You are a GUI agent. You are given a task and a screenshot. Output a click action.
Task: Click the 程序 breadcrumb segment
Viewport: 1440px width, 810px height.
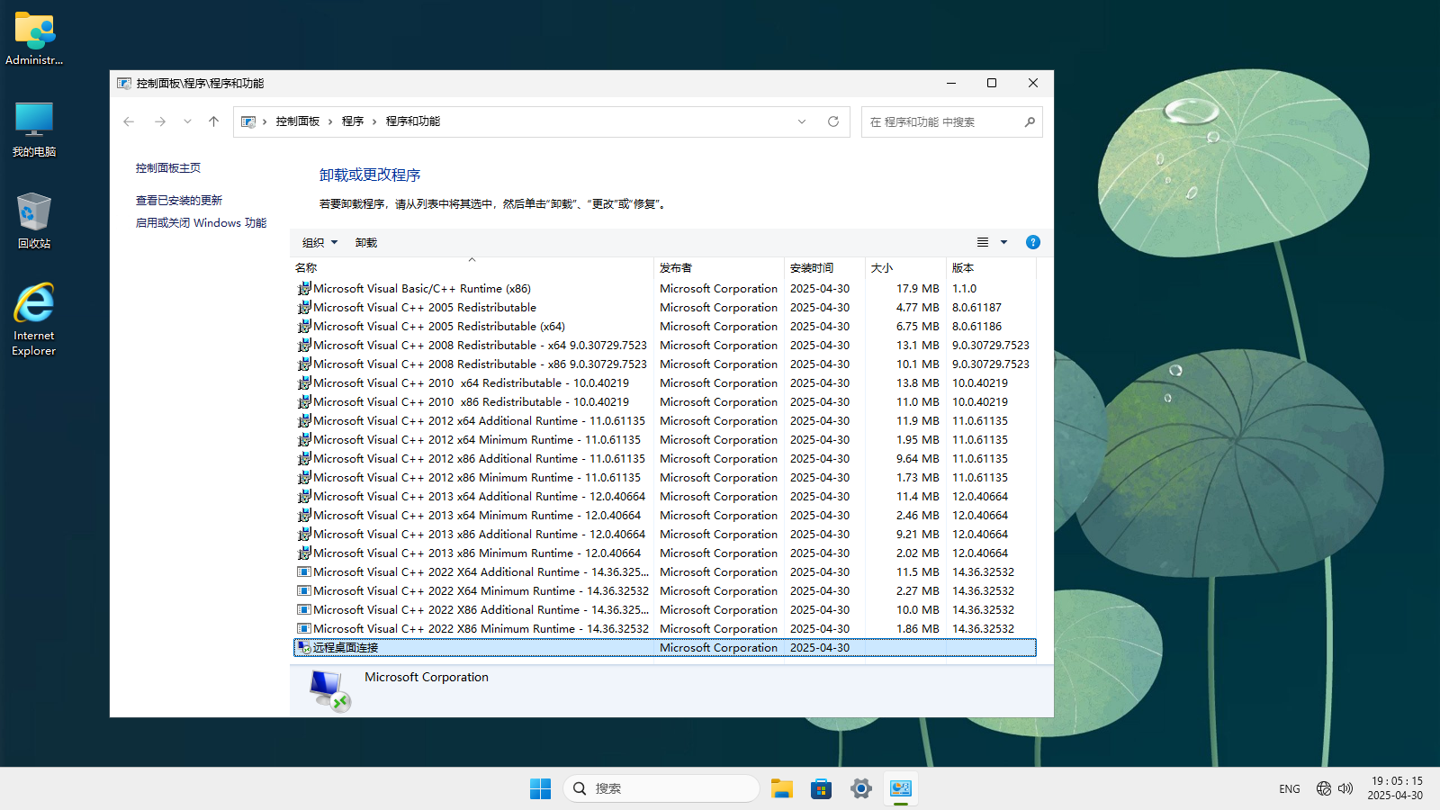click(353, 121)
